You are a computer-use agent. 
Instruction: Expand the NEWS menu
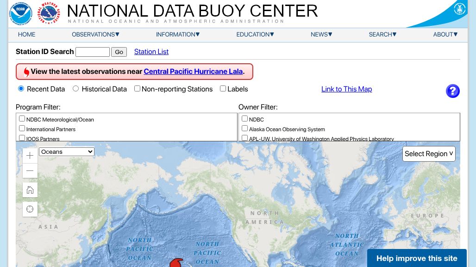point(321,35)
